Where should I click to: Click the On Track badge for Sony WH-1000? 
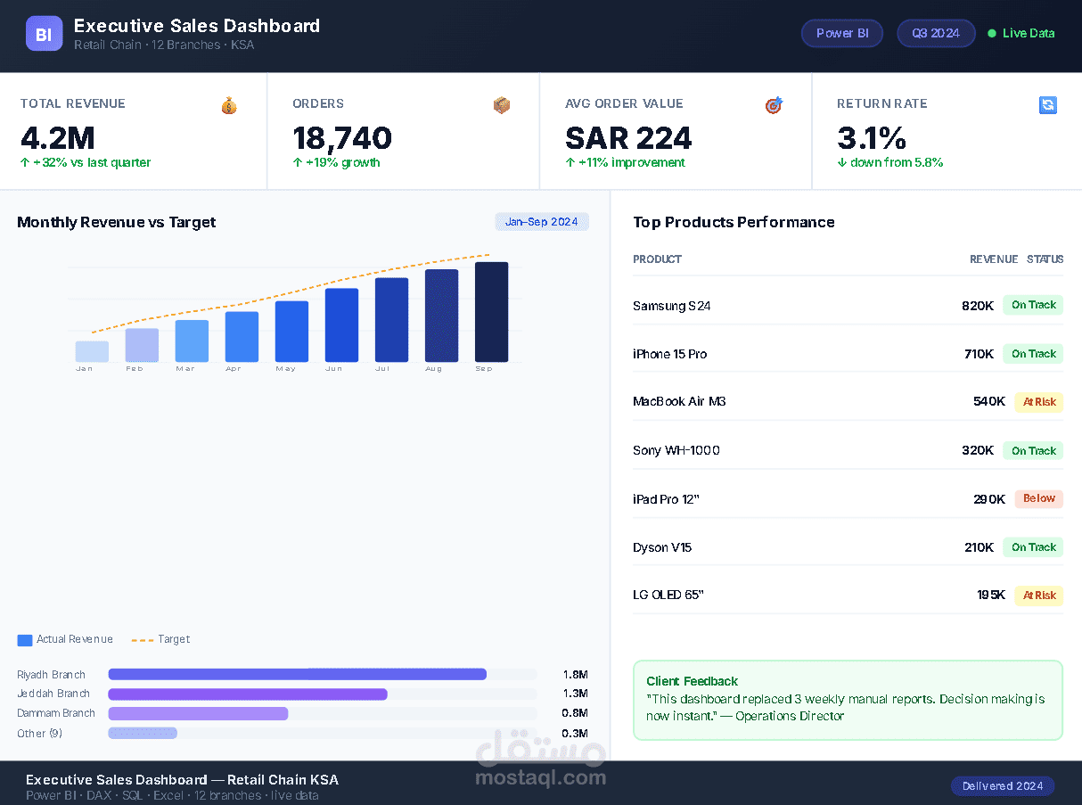pyautogui.click(x=1033, y=450)
